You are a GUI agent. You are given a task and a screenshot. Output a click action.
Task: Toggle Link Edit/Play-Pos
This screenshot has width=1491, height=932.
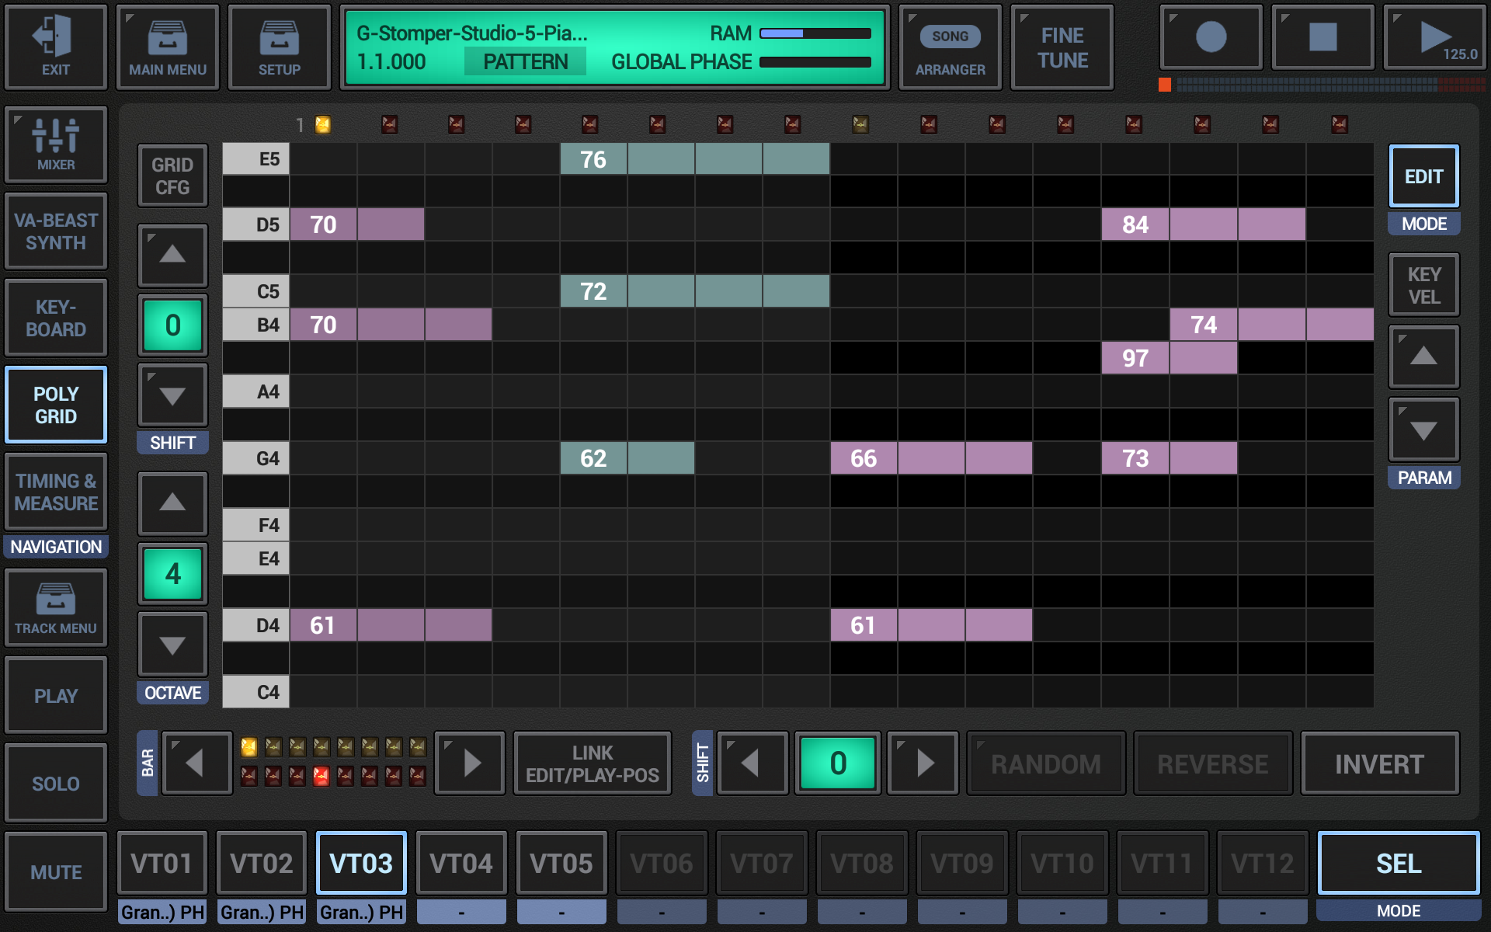592,763
